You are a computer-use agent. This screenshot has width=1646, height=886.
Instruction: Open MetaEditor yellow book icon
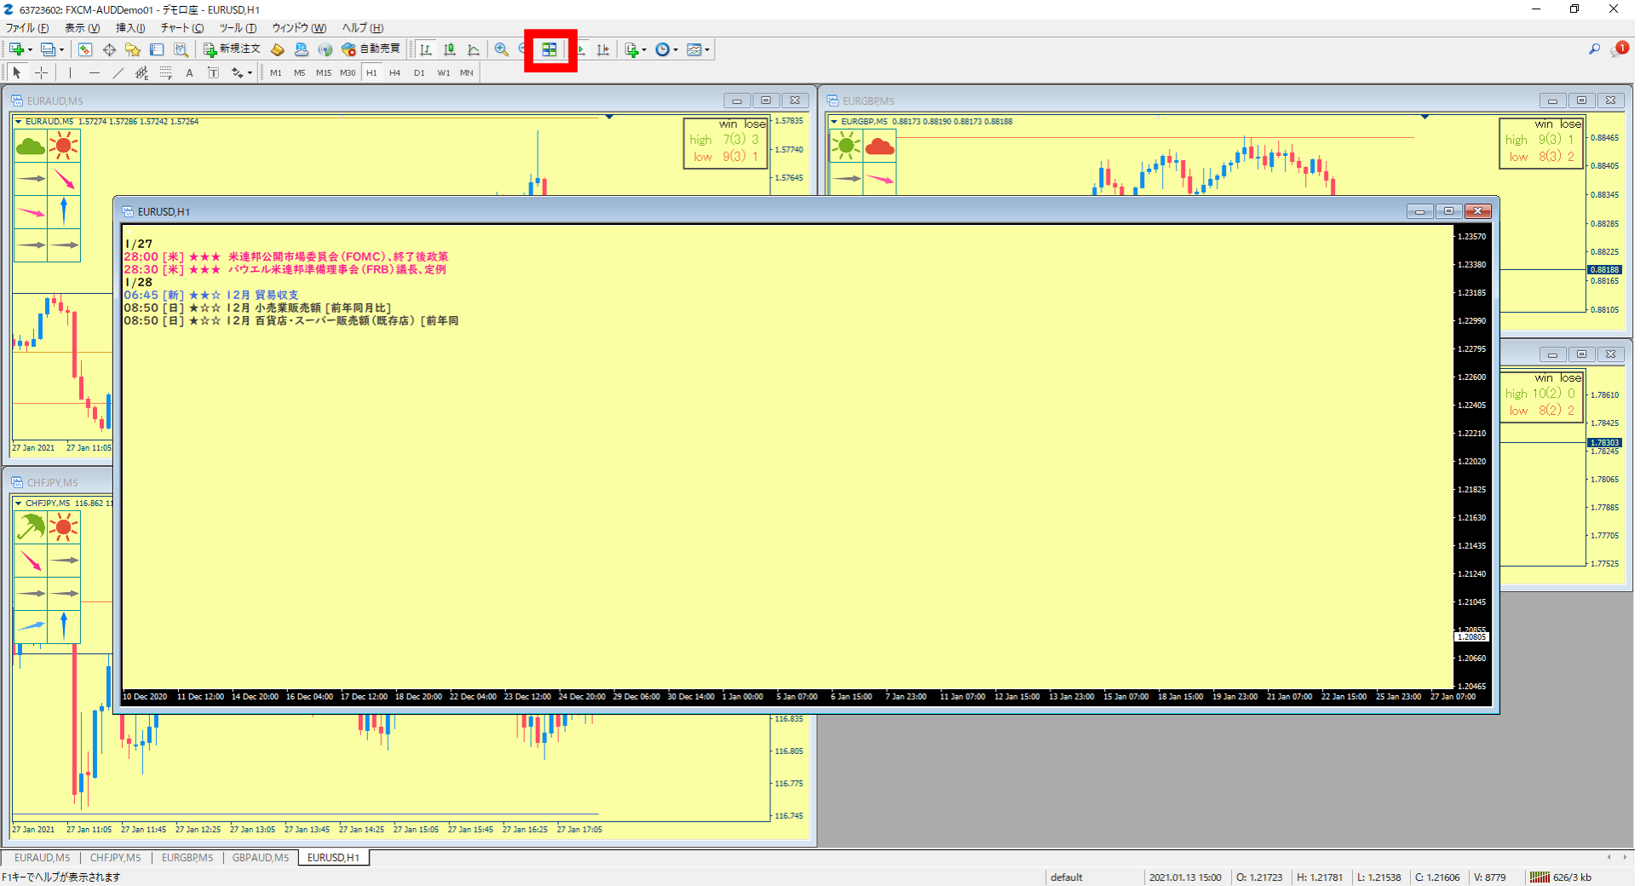[277, 49]
